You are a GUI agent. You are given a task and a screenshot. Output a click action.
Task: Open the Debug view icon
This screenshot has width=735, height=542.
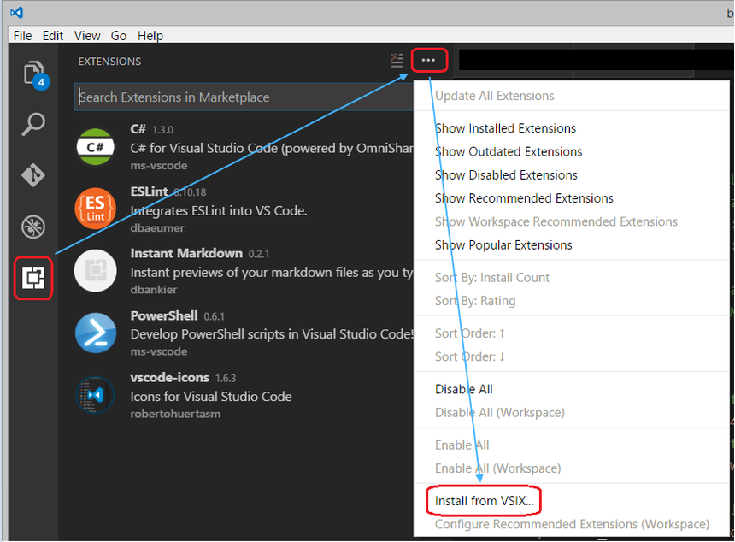(33, 227)
